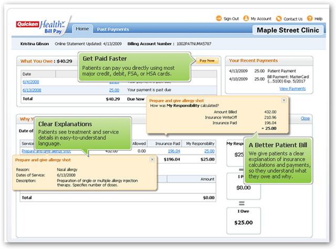This screenshot has width=336, height=249.
Task: Click the 4/10/2009 MasterCard bill payment row
Action: click(269, 79)
